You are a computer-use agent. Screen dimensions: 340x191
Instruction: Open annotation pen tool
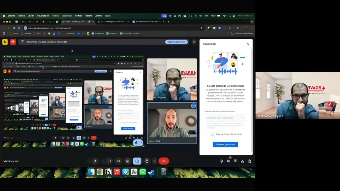click(194, 42)
